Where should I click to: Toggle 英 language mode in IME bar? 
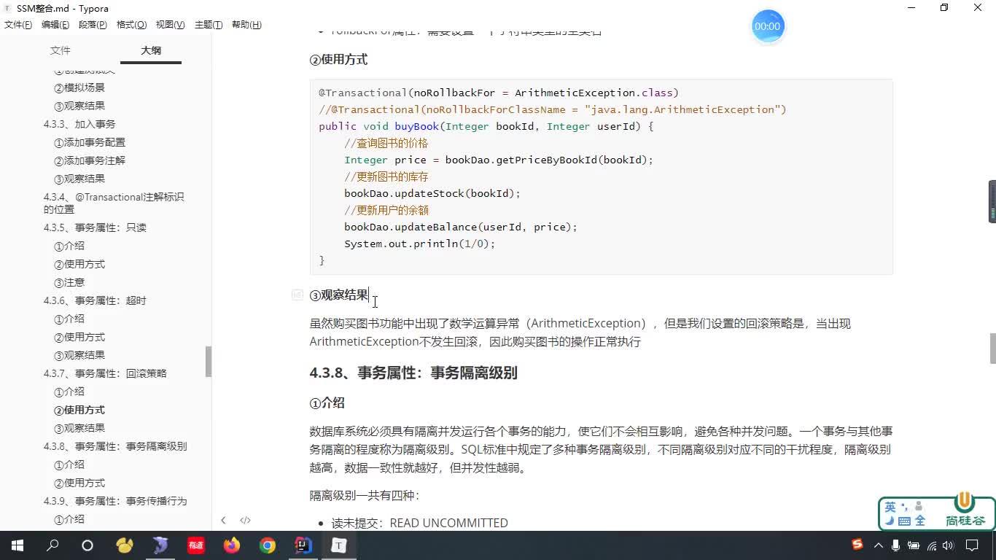pyautogui.click(x=890, y=507)
